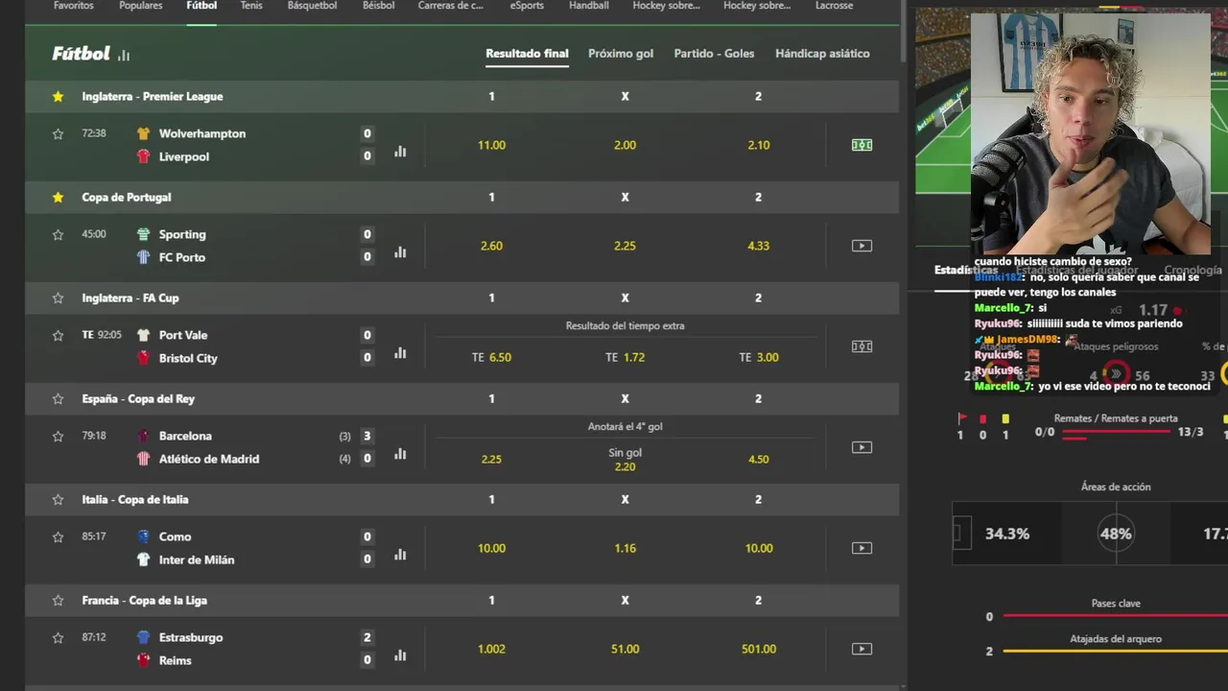Star the Barcelona vs Atlético de Madrid match
This screenshot has height=691, width=1228.
click(58, 436)
